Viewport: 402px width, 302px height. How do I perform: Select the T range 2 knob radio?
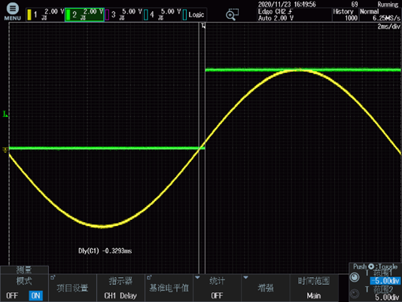[355, 293]
